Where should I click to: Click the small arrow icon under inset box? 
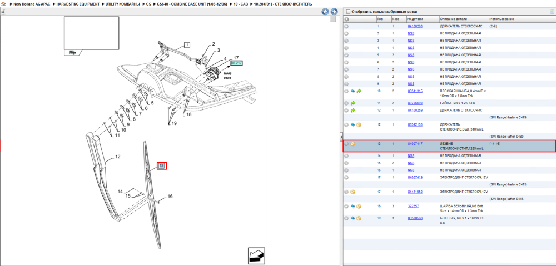pos(72,52)
